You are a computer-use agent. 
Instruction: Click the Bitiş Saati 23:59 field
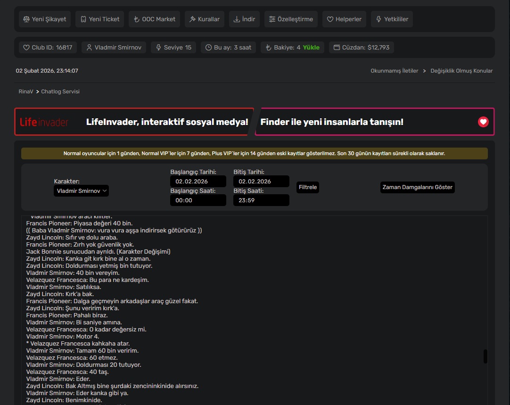coord(261,200)
